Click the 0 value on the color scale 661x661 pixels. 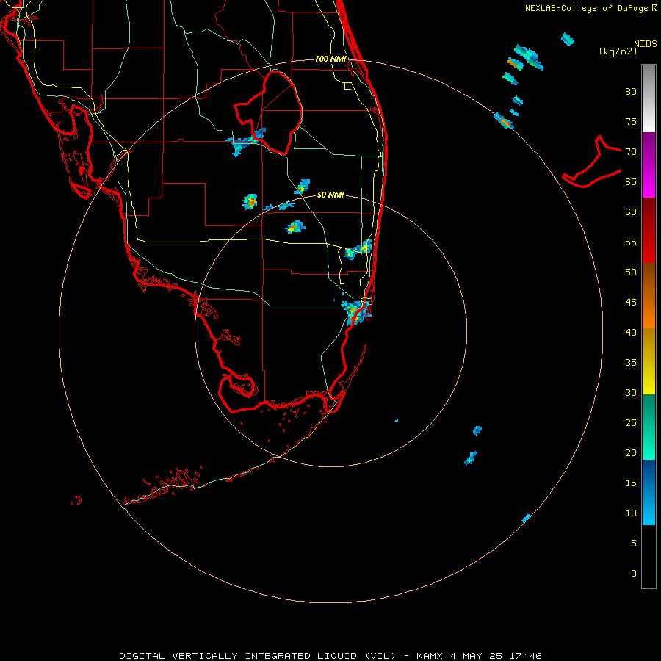tap(634, 574)
